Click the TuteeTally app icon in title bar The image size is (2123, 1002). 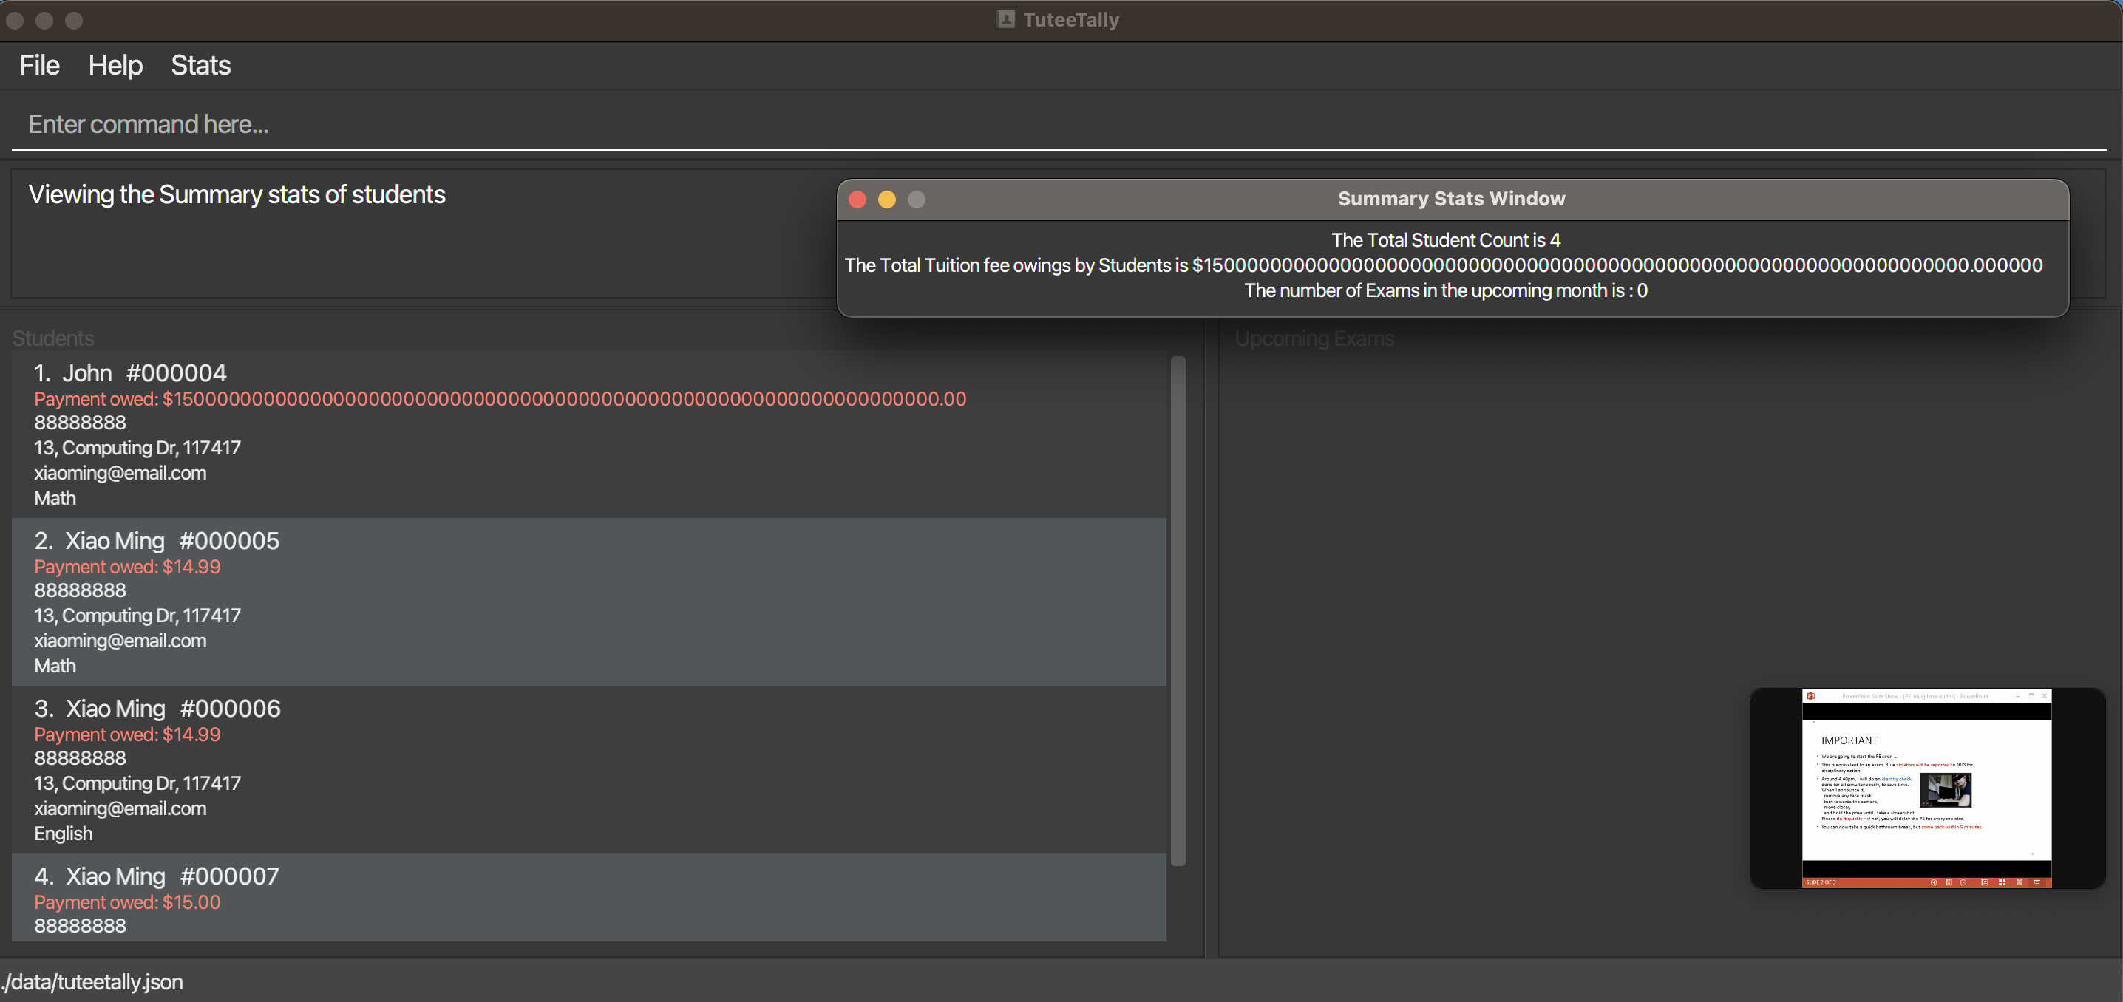pyautogui.click(x=1005, y=19)
